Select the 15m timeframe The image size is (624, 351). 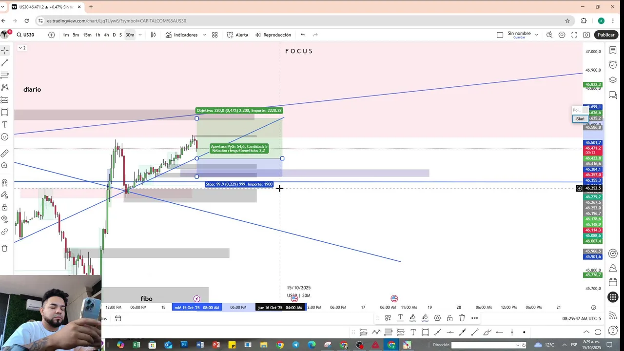click(87, 35)
